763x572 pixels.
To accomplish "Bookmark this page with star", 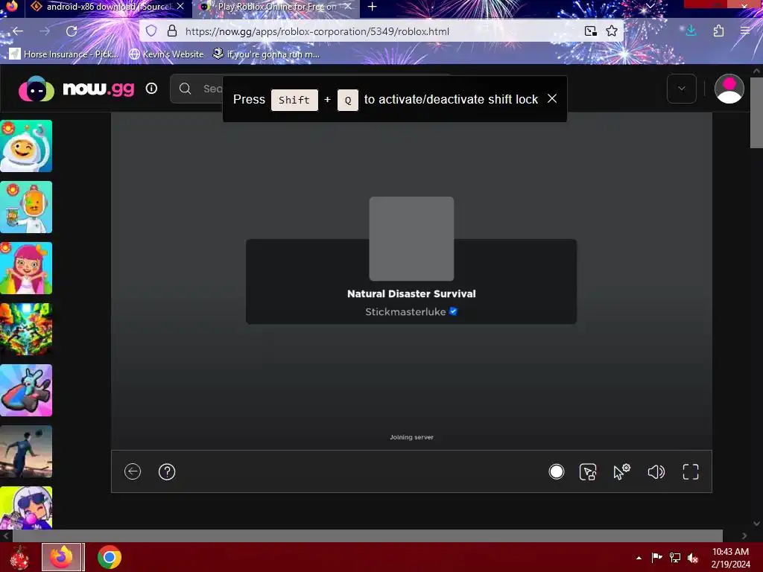I will coord(612,31).
